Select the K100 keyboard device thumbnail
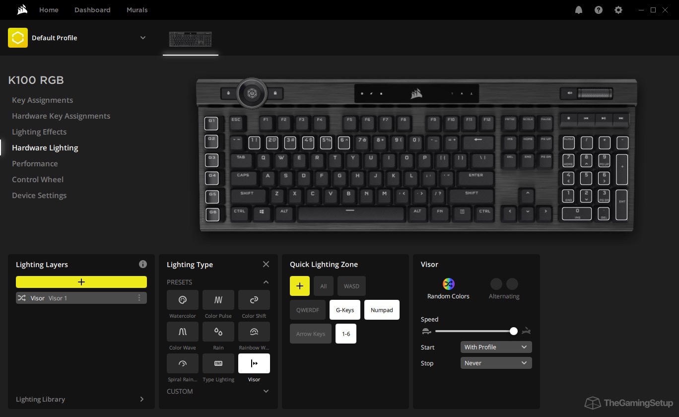679x417 pixels. click(191, 40)
